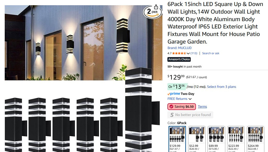Image resolution: width=268 pixels, height=152 pixels.
Task: Choose the $223.99 pack option swatch
Action: pos(236,139)
